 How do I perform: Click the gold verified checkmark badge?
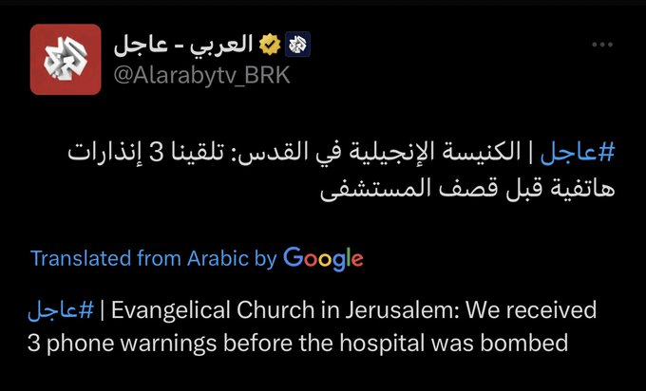[270, 44]
